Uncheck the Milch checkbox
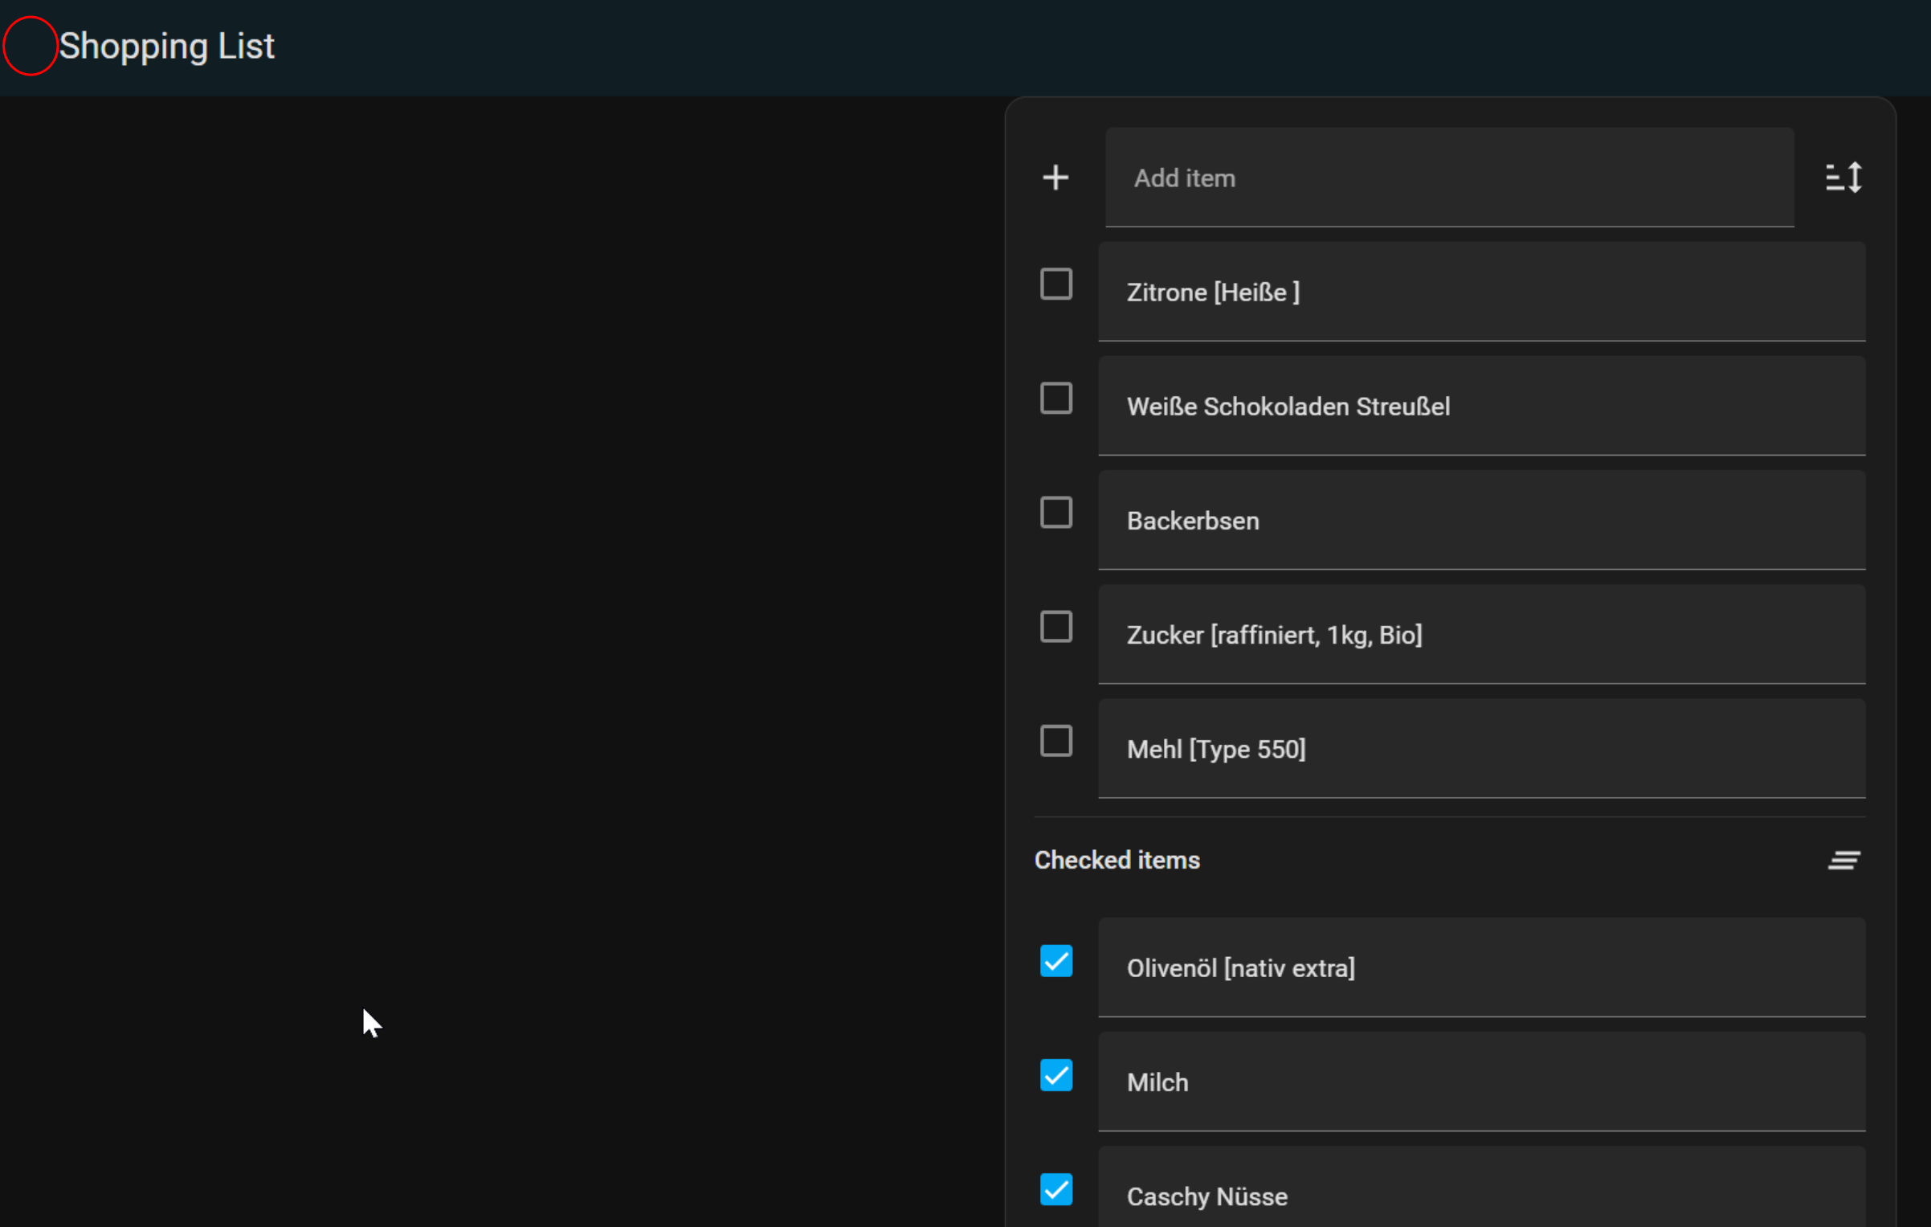This screenshot has height=1227, width=1931. click(1055, 1075)
